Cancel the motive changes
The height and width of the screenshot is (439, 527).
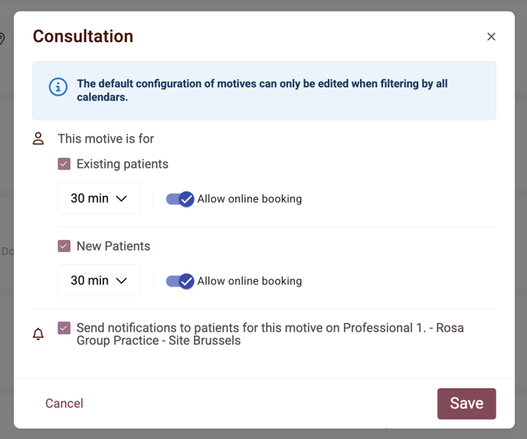[x=64, y=403]
